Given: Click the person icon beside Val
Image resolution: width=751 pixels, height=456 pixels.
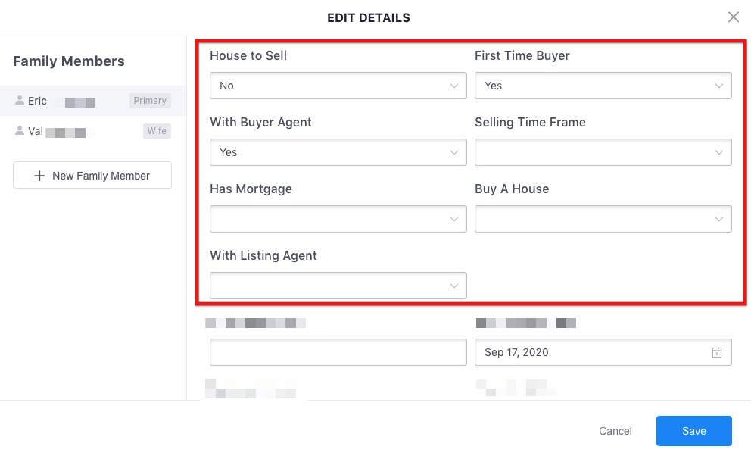Looking at the screenshot, I should coord(20,130).
